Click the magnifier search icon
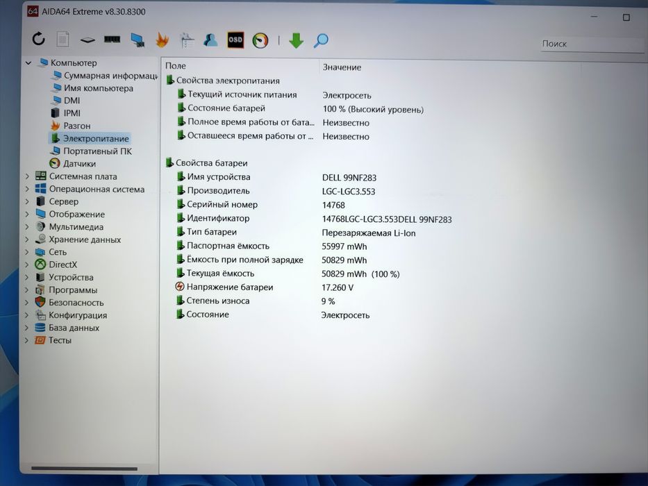 coord(321,40)
